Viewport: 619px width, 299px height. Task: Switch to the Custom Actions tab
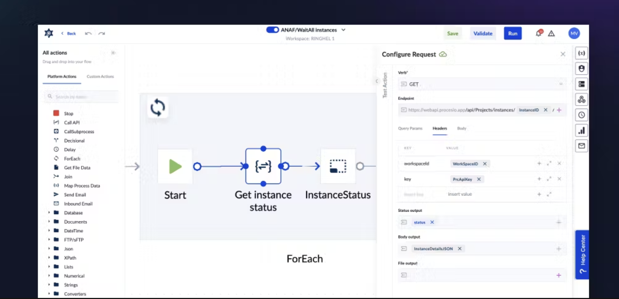point(100,77)
